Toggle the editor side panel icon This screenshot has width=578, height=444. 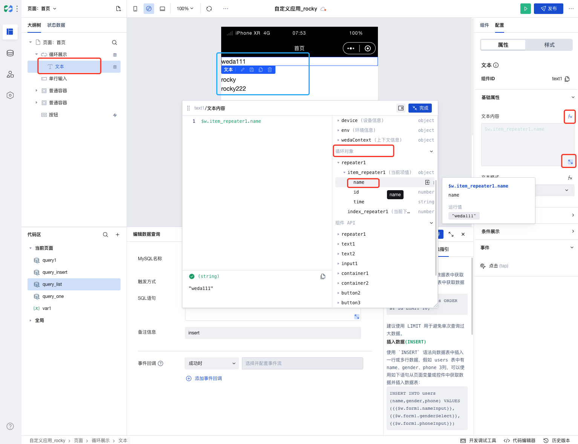coord(401,108)
